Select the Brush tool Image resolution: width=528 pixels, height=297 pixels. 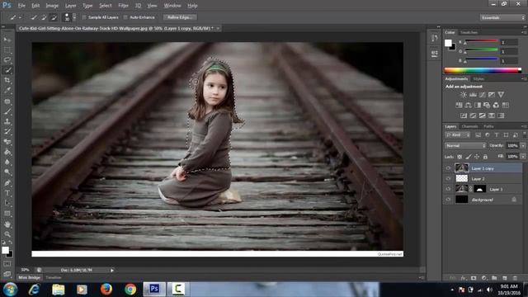pyautogui.click(x=7, y=111)
